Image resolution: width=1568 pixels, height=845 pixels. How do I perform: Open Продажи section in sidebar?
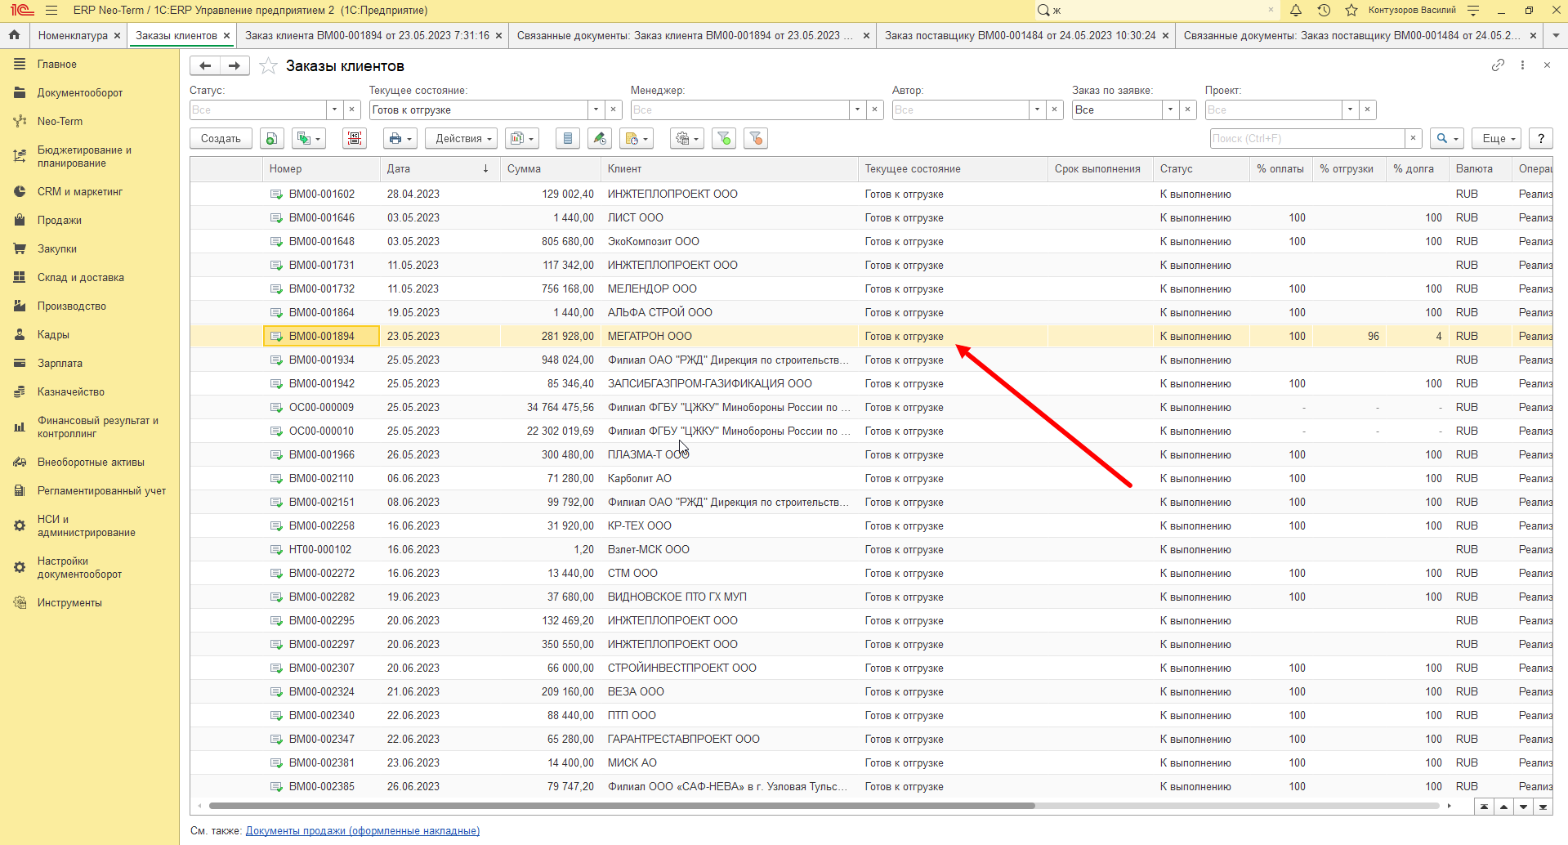click(x=60, y=221)
